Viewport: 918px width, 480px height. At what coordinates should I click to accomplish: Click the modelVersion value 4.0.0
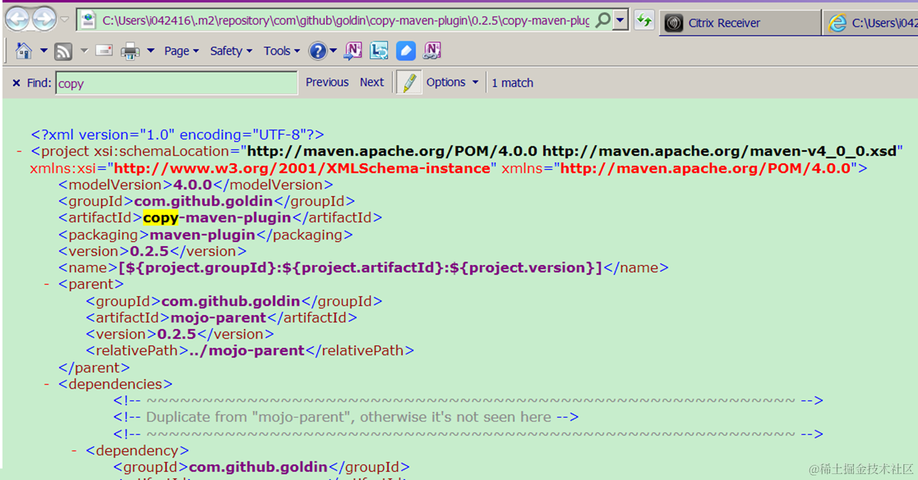click(x=193, y=185)
